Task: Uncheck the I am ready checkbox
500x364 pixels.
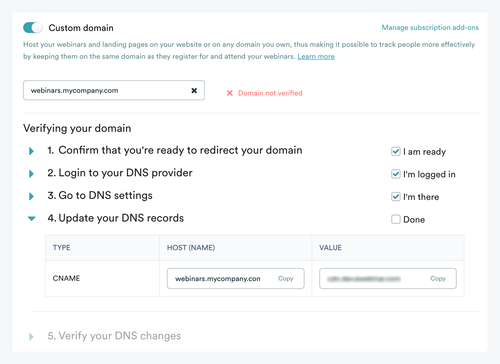Action: click(396, 152)
